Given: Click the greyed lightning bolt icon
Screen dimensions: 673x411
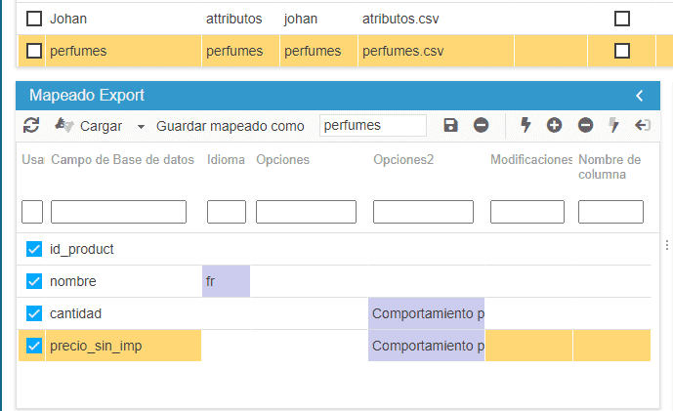Looking at the screenshot, I should (614, 125).
